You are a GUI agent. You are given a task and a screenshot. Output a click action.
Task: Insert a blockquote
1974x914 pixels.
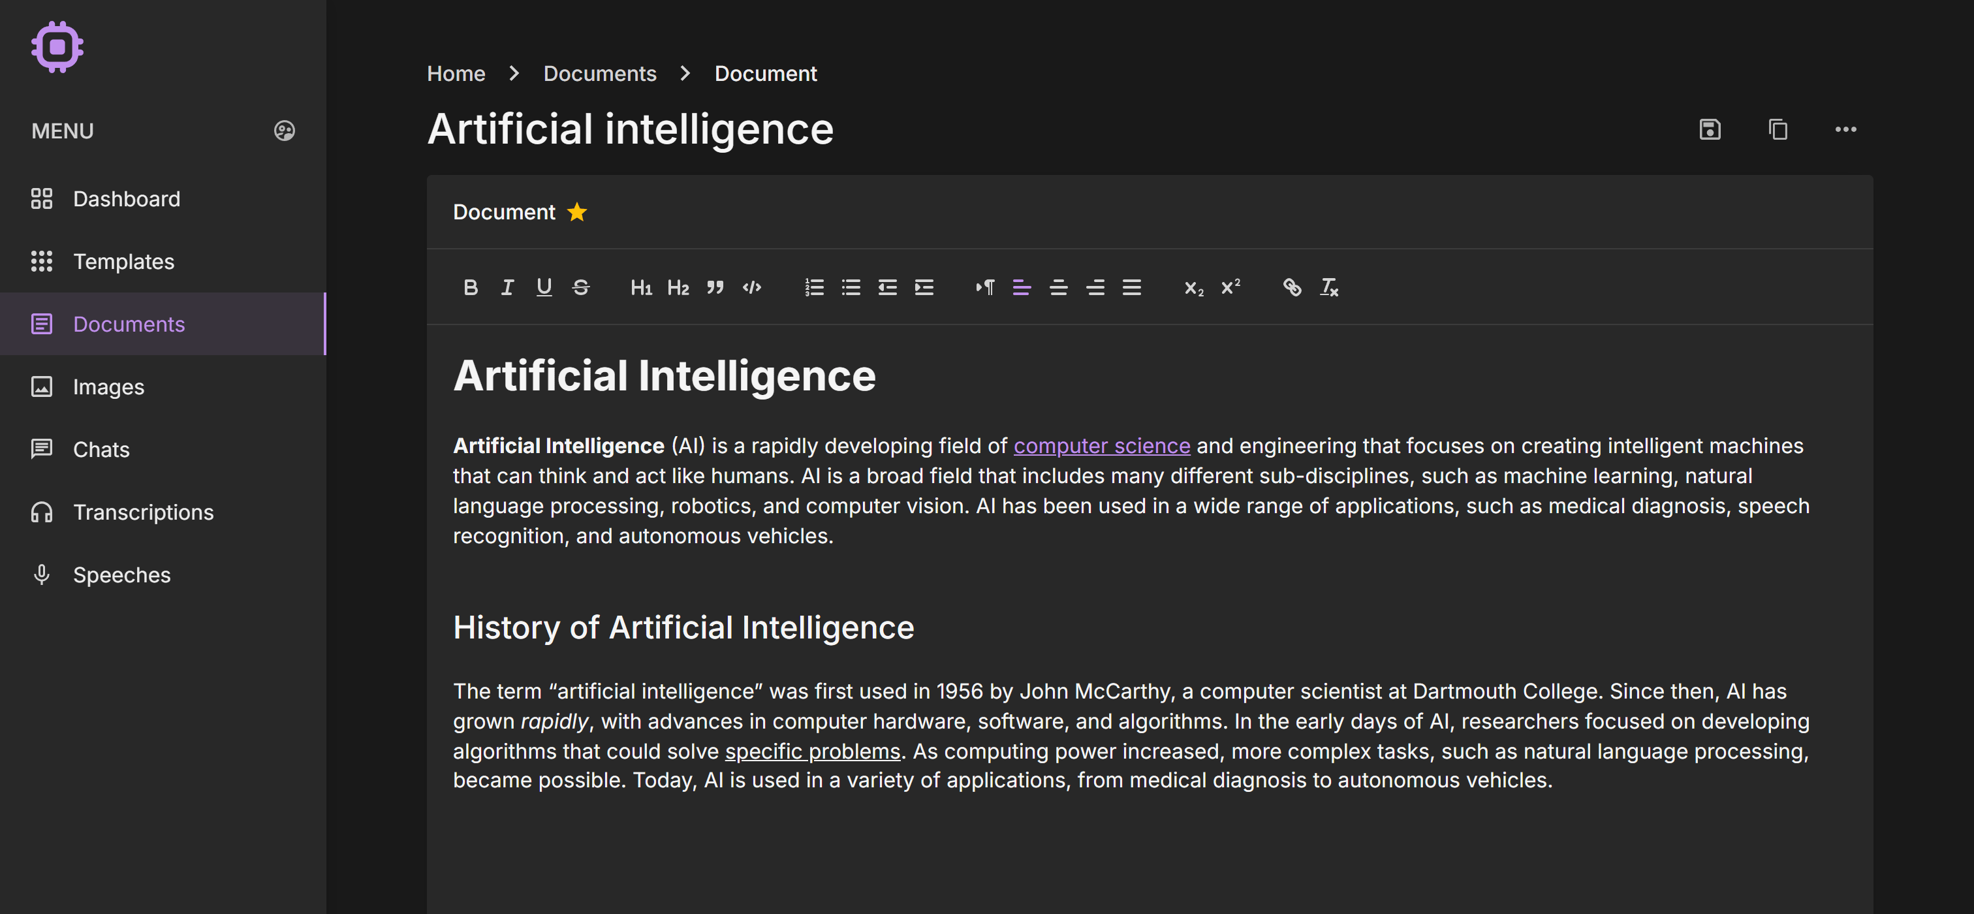[715, 287]
